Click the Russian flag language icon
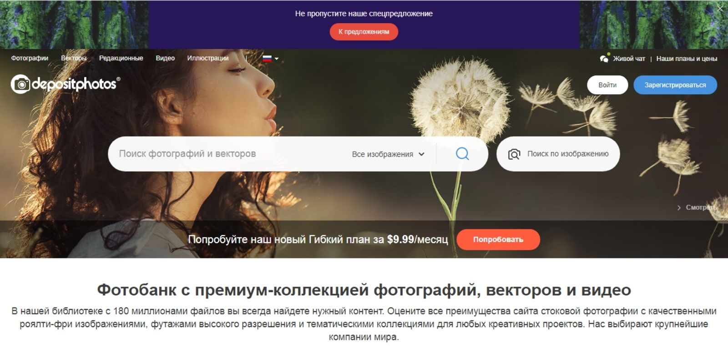The height and width of the screenshot is (364, 728). (267, 58)
